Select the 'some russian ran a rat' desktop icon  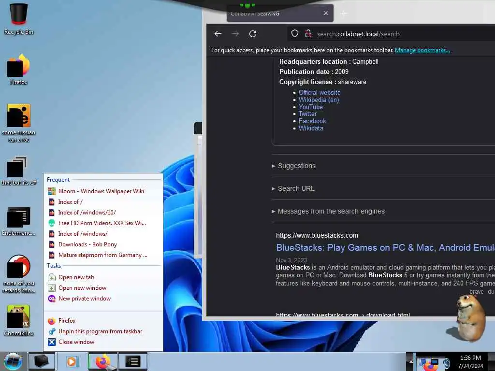point(19,123)
